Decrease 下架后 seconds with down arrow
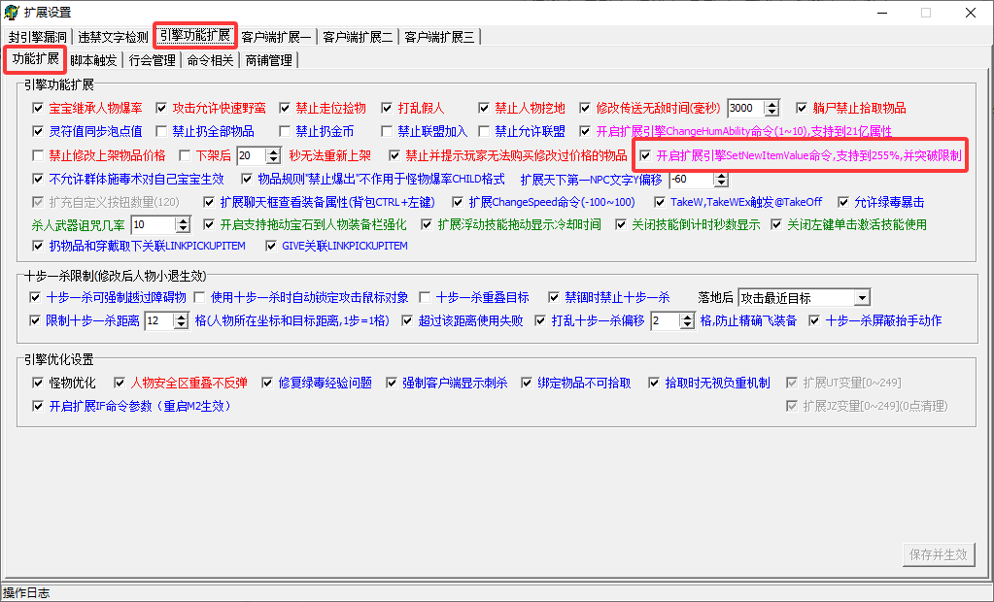The width and height of the screenshot is (994, 602). [273, 159]
